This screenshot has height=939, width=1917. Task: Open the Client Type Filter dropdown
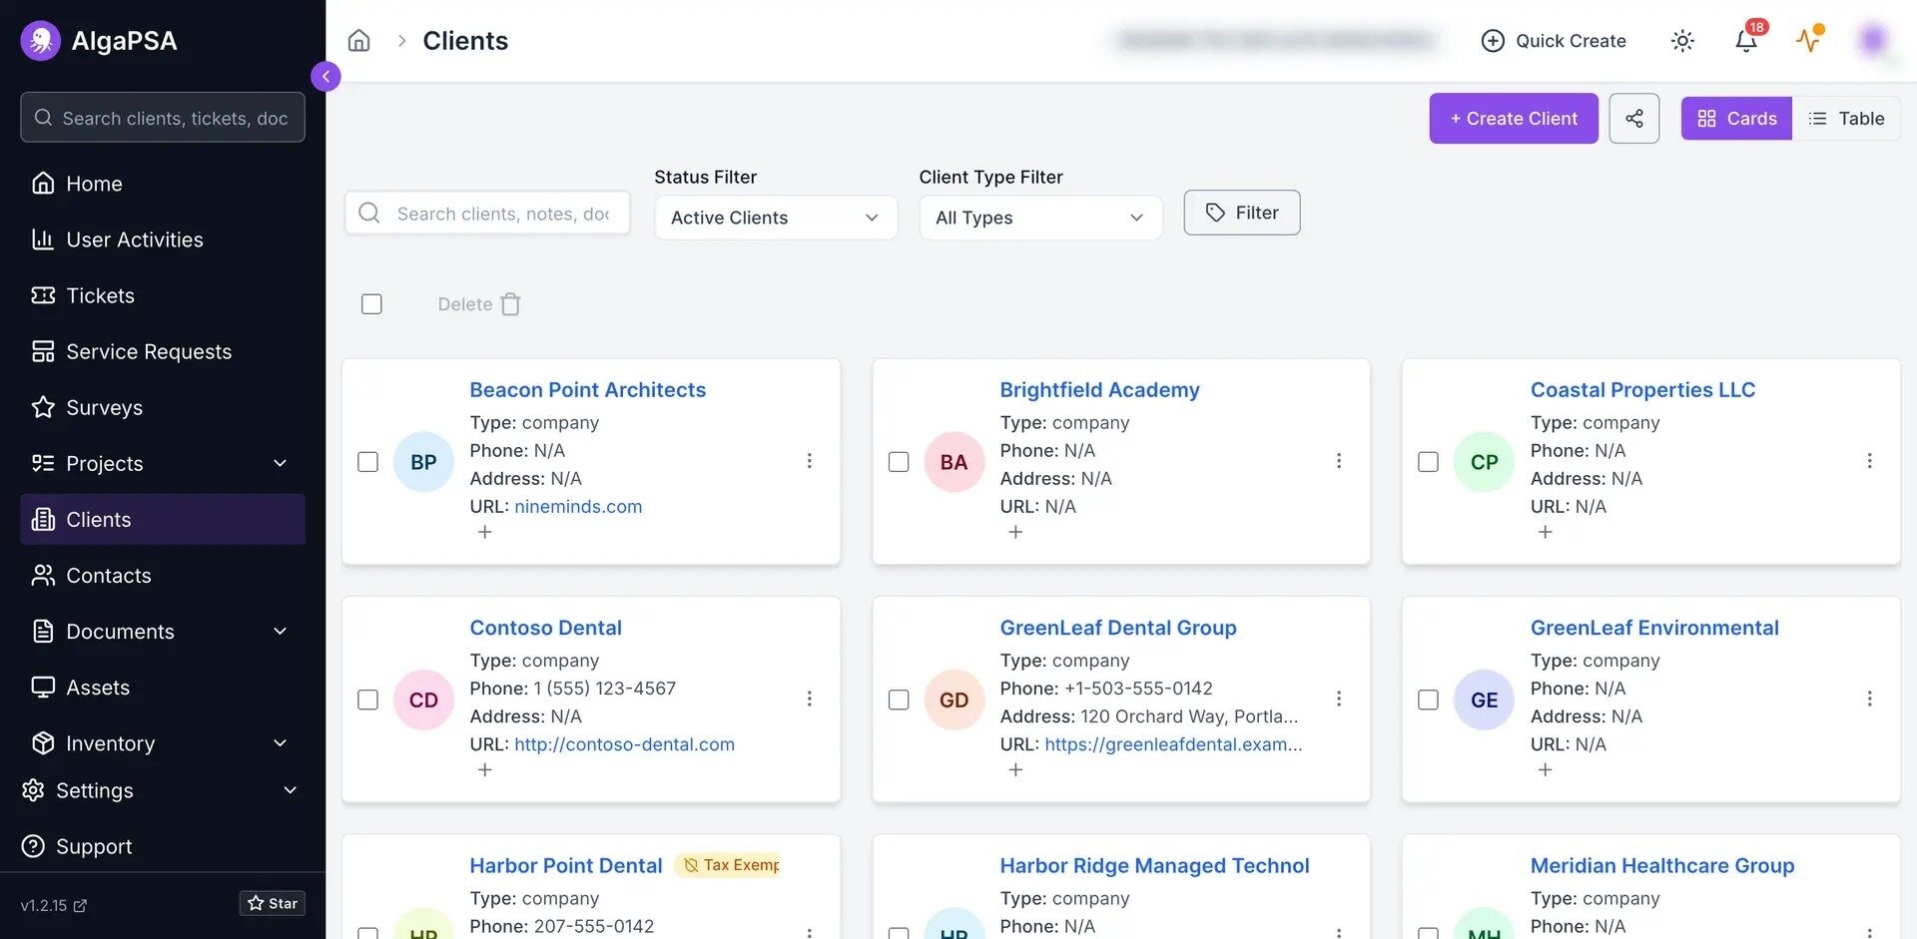1040,218
